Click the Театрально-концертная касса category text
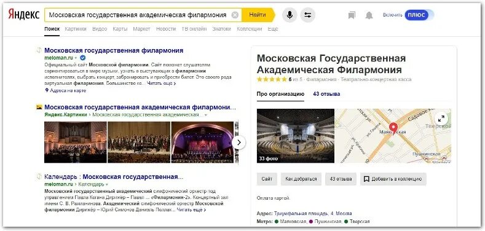The height and width of the screenshot is (231, 485). pos(376,79)
